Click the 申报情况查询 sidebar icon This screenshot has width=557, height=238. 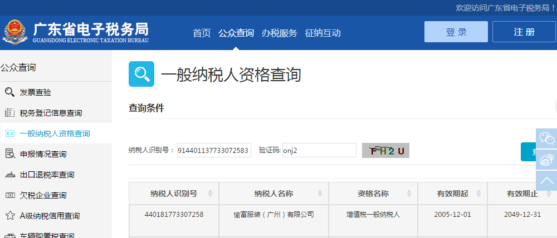[9, 154]
